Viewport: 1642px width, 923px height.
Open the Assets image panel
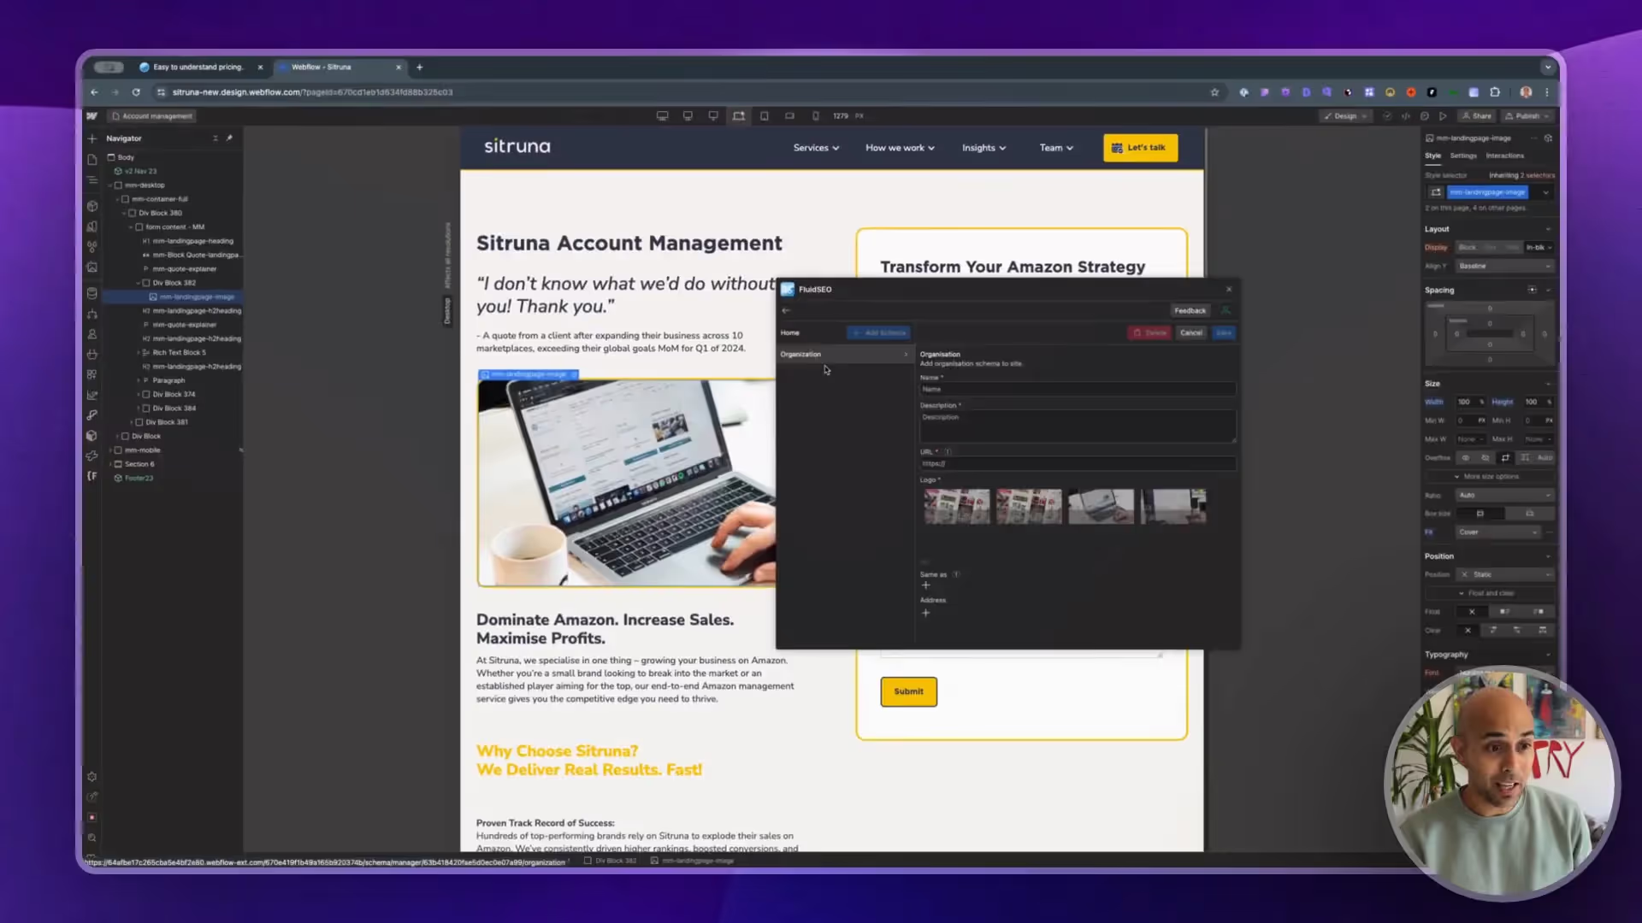(x=92, y=267)
